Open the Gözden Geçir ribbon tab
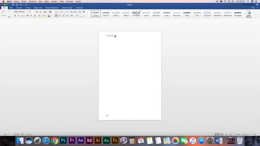 (x=67, y=8)
